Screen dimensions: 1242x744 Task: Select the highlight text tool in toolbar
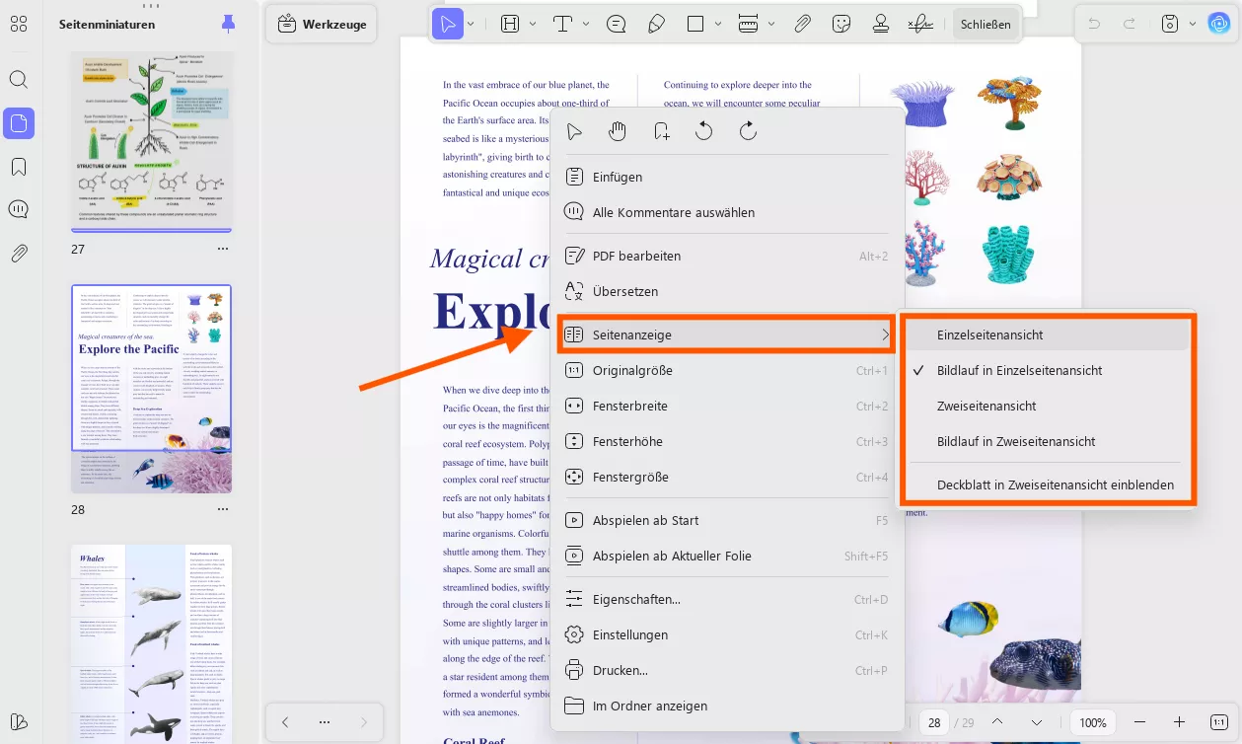click(510, 24)
